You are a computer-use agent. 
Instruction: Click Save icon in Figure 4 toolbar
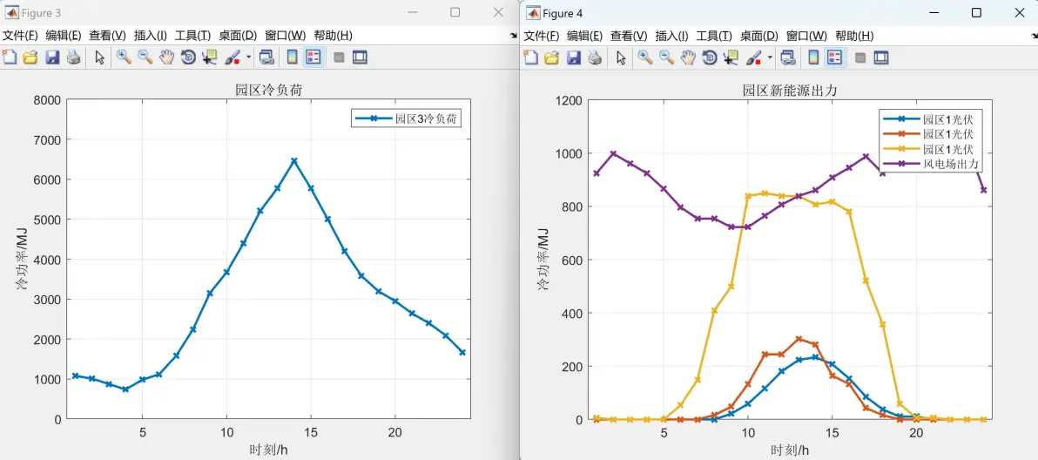click(574, 57)
